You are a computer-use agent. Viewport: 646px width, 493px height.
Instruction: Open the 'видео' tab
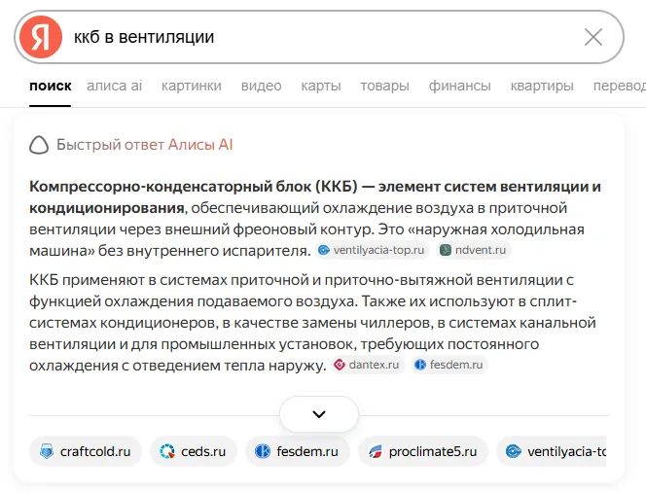(261, 86)
